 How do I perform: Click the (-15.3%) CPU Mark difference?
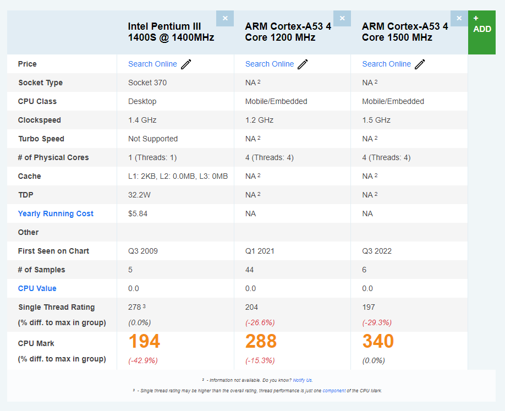pyautogui.click(x=260, y=360)
